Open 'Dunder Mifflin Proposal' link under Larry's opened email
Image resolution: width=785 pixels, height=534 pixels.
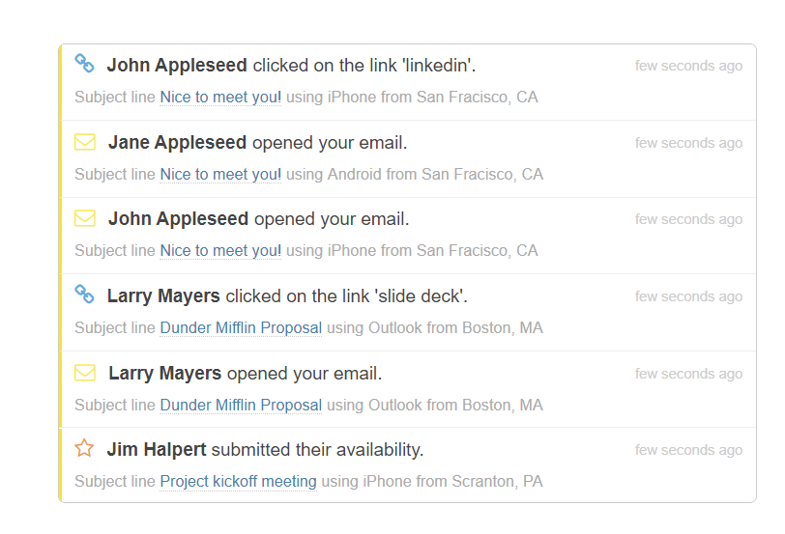(241, 405)
